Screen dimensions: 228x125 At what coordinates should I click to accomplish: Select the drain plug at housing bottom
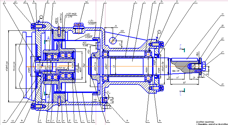pyautogui.click(x=105, y=100)
